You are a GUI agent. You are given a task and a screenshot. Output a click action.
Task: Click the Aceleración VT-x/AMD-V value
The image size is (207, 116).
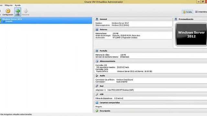(x=125, y=38)
